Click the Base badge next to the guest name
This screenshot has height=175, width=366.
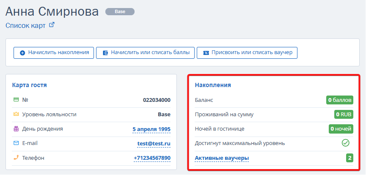tap(120, 12)
